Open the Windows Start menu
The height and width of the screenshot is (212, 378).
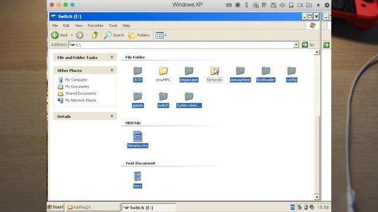[56, 207]
